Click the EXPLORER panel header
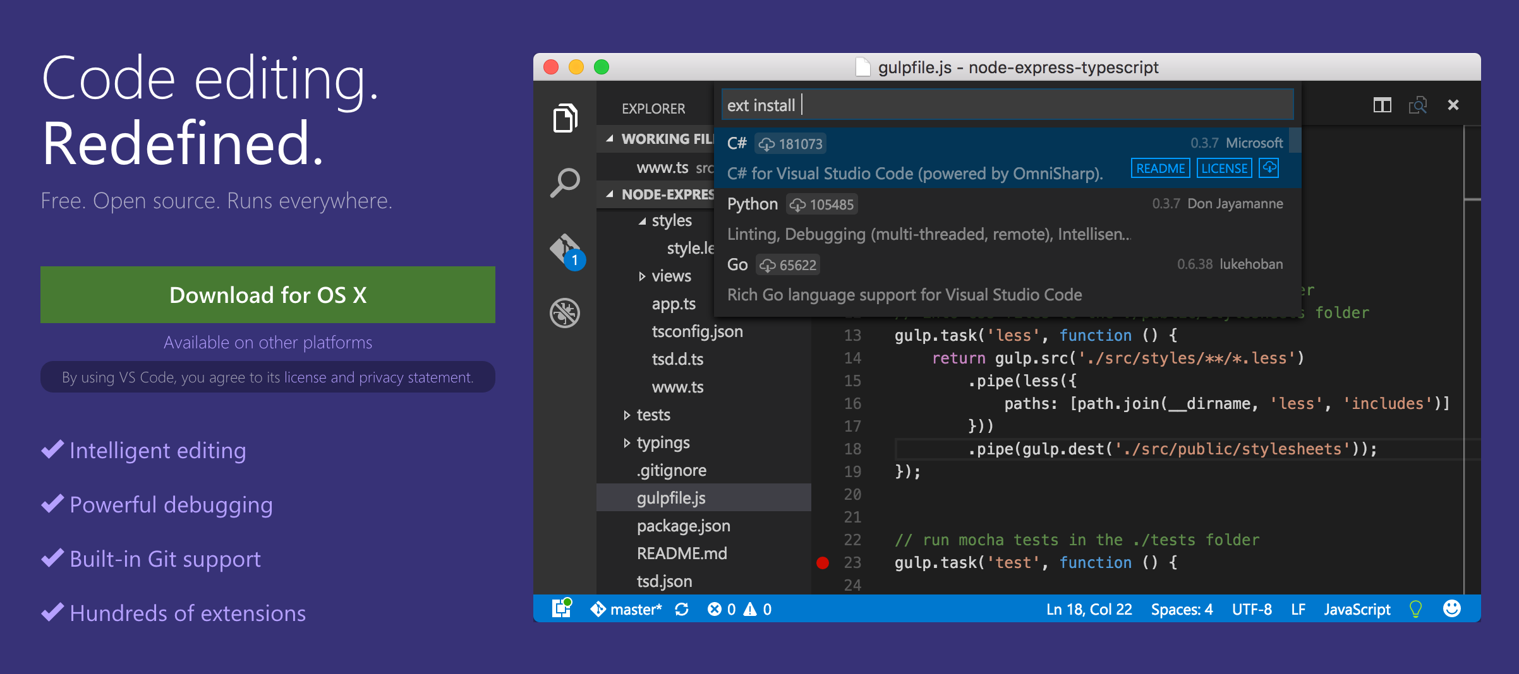 653,109
